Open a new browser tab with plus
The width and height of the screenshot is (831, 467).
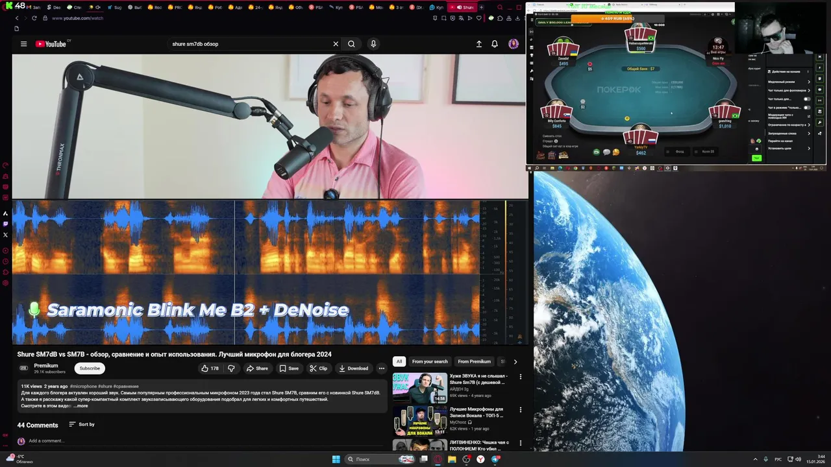click(x=481, y=7)
